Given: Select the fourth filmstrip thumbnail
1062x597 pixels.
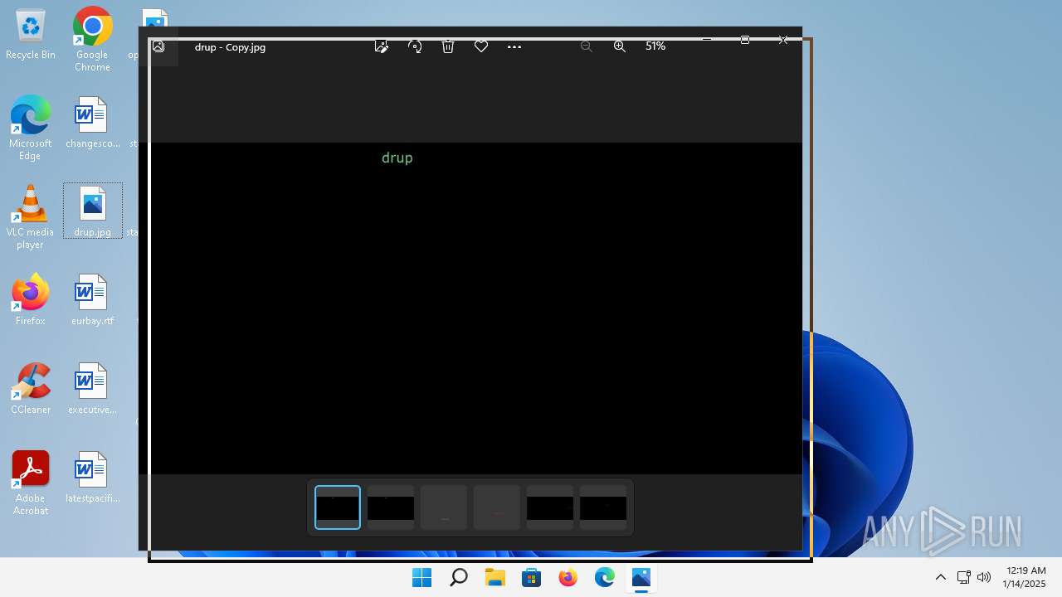Looking at the screenshot, I should tap(497, 507).
